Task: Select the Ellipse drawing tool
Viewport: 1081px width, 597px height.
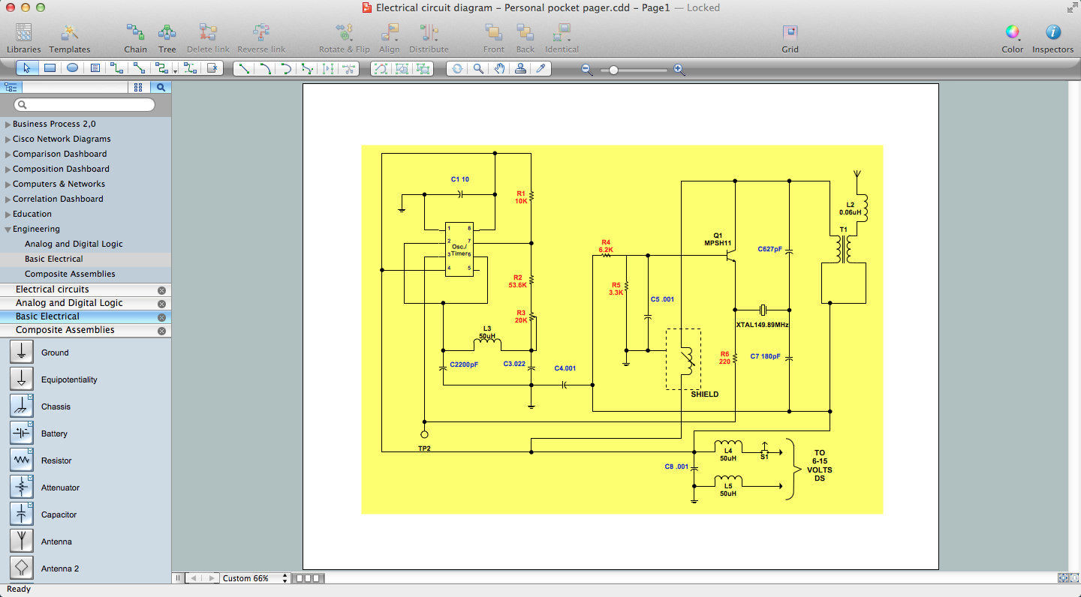Action: (x=71, y=68)
